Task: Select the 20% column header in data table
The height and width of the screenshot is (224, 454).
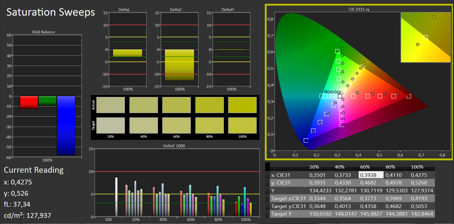Action: tap(314, 167)
